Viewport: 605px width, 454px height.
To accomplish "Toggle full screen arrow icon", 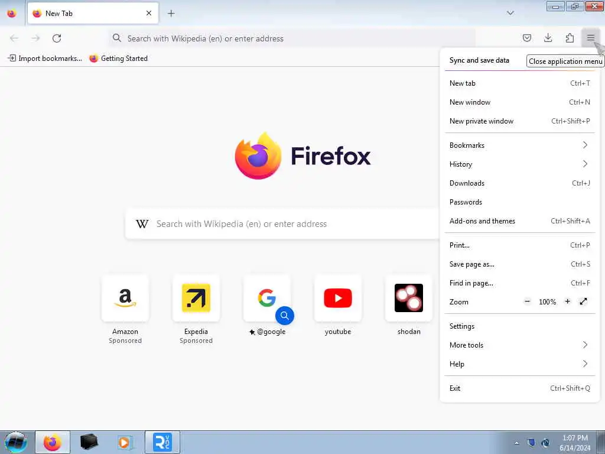I will (x=583, y=301).
